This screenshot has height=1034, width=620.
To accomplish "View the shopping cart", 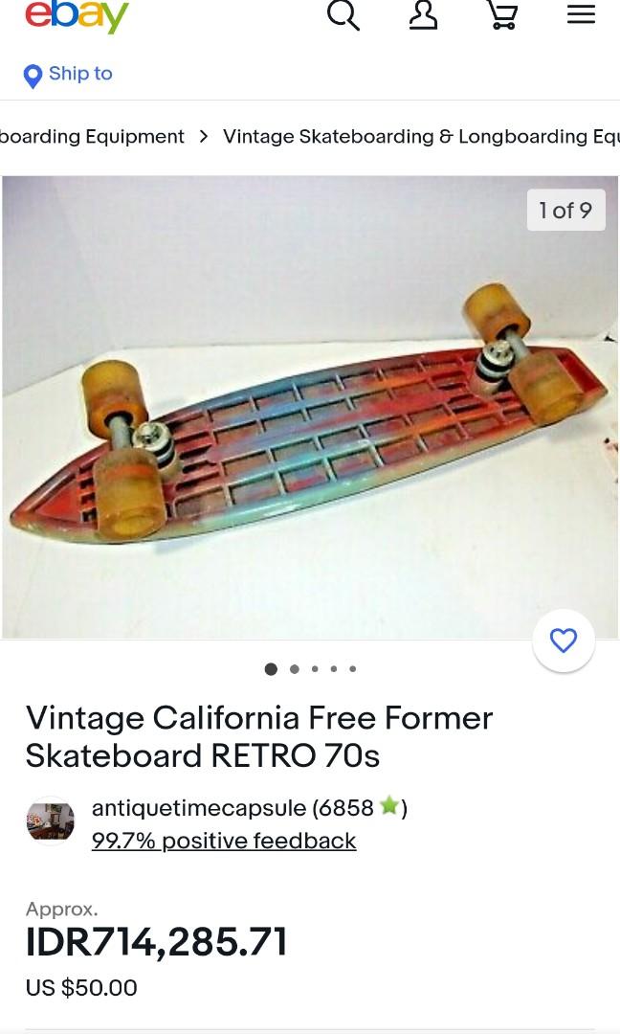I will (502, 14).
